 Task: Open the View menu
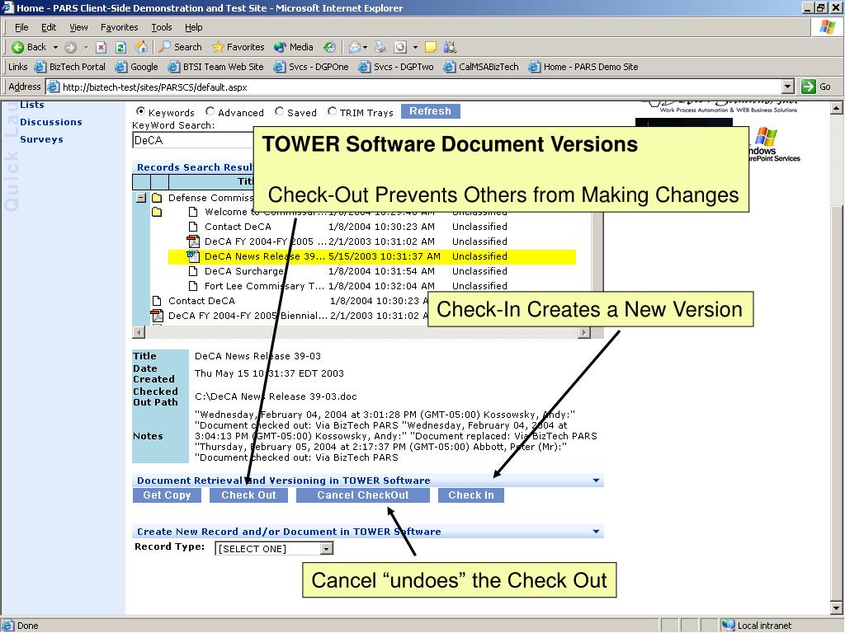[78, 27]
